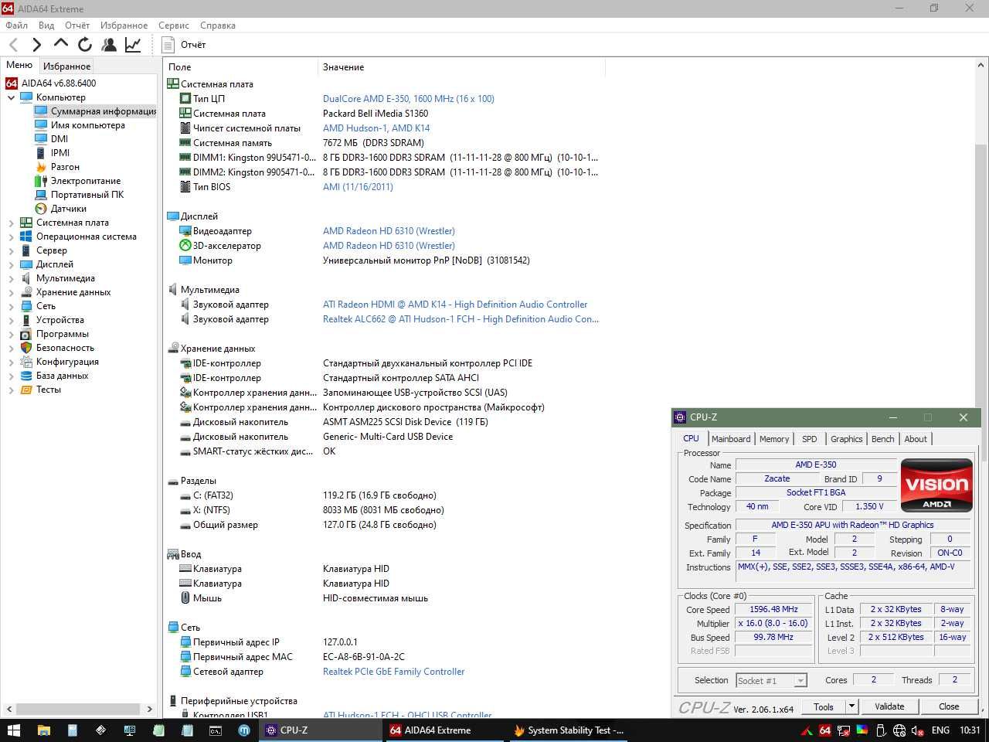Viewport: 989px width, 742px height.
Task: Click the tree panel scroll right arrow
Action: (149, 709)
